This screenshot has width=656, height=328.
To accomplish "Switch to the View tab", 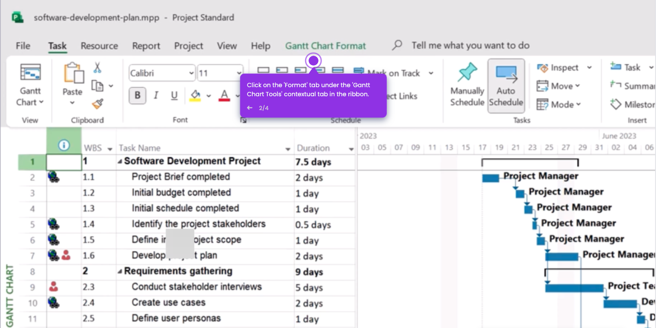I will 227,46.
